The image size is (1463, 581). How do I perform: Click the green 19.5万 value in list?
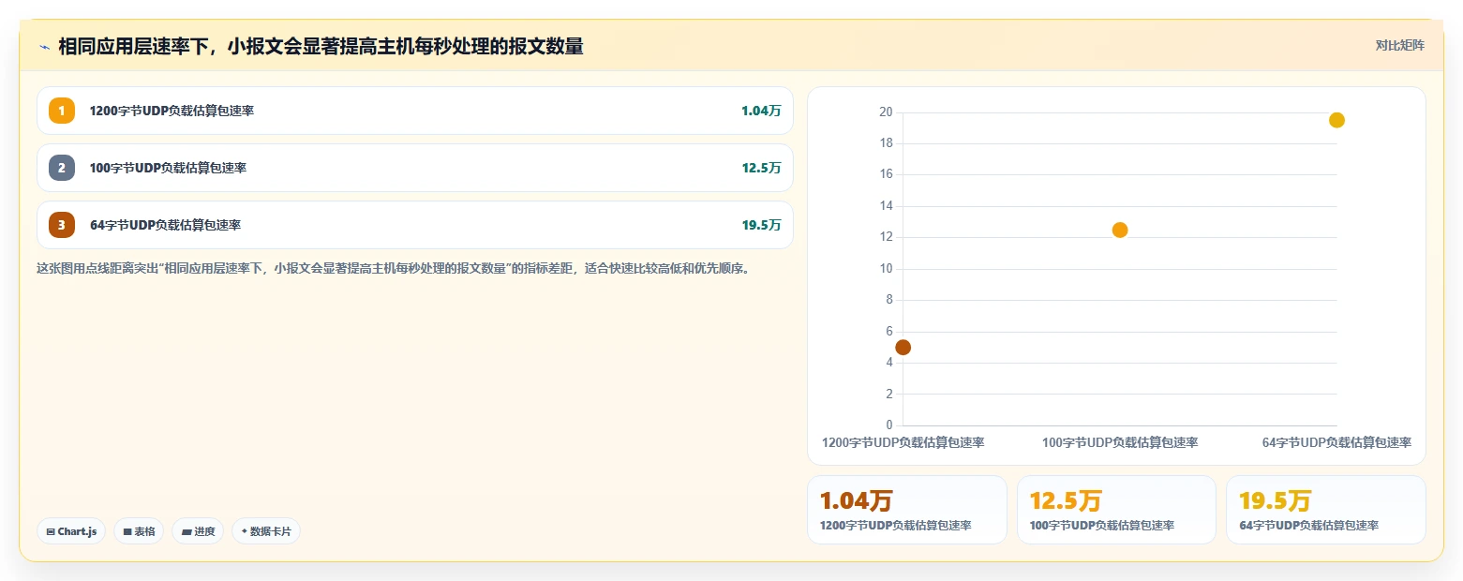761,225
